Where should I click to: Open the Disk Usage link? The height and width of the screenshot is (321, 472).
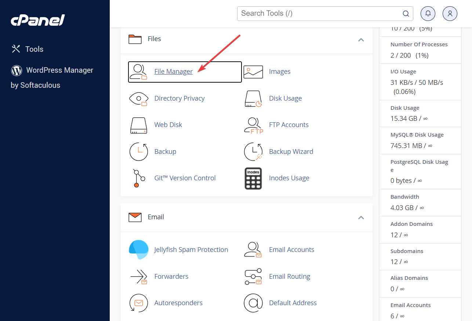286,98
